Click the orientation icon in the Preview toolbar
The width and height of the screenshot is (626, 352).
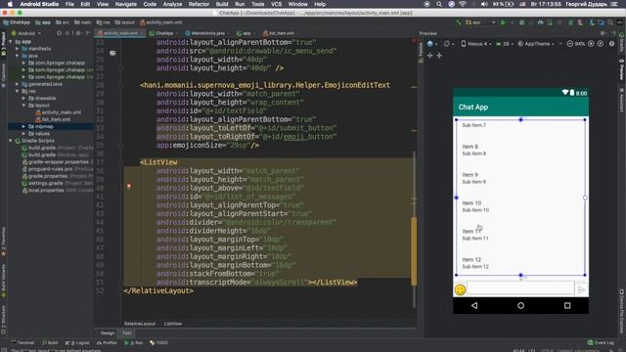447,44
